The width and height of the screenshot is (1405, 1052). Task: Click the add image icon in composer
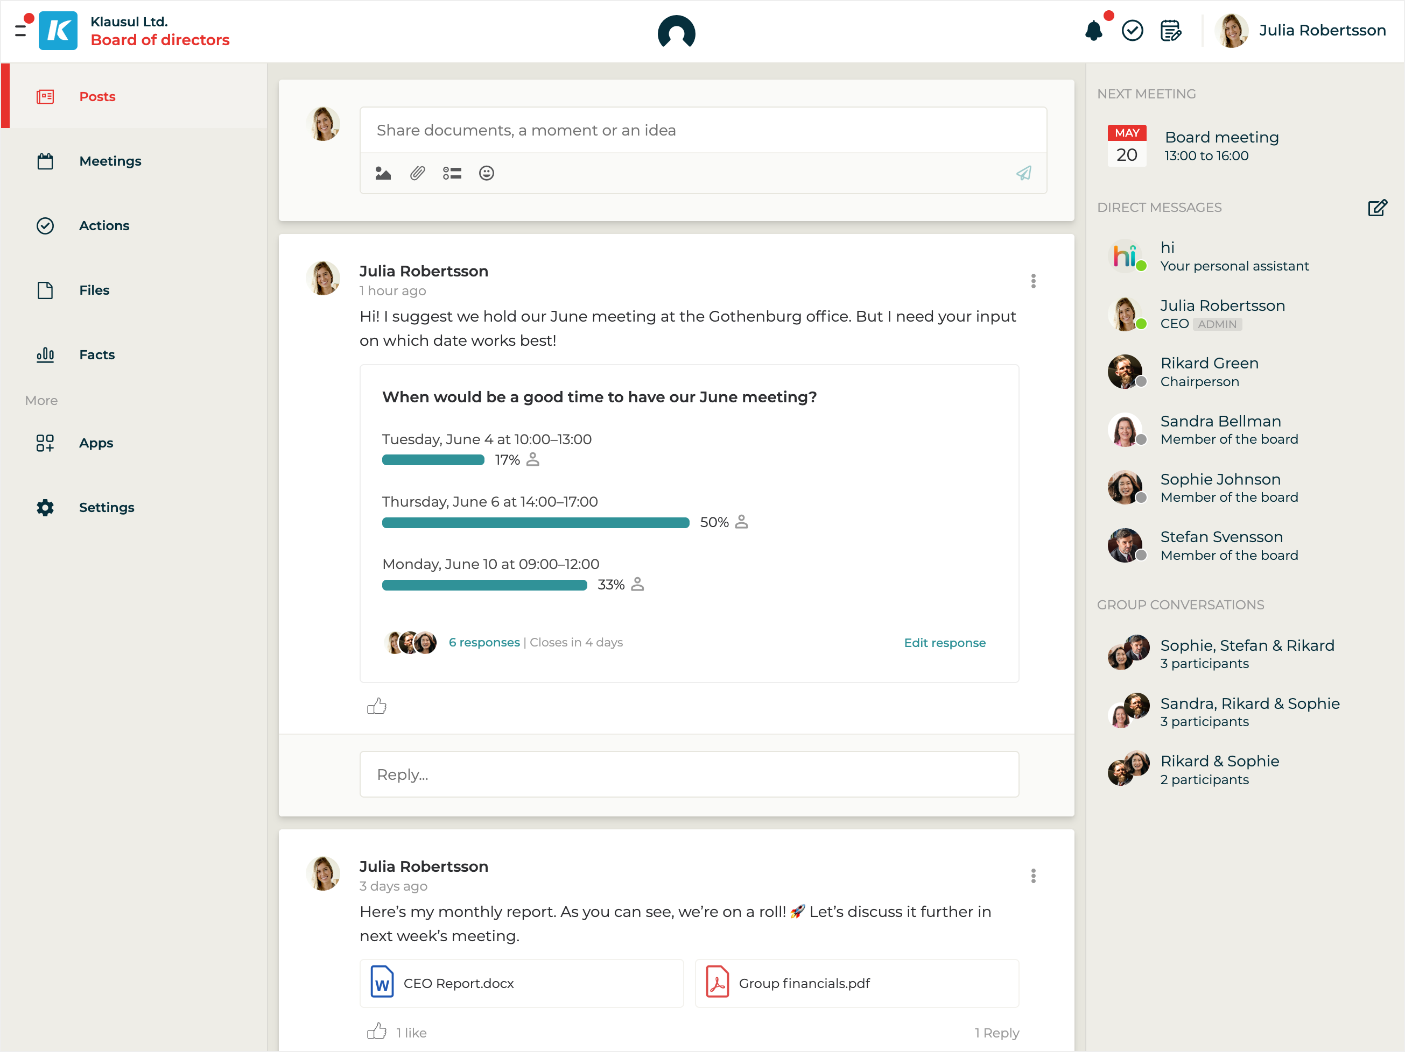383,173
